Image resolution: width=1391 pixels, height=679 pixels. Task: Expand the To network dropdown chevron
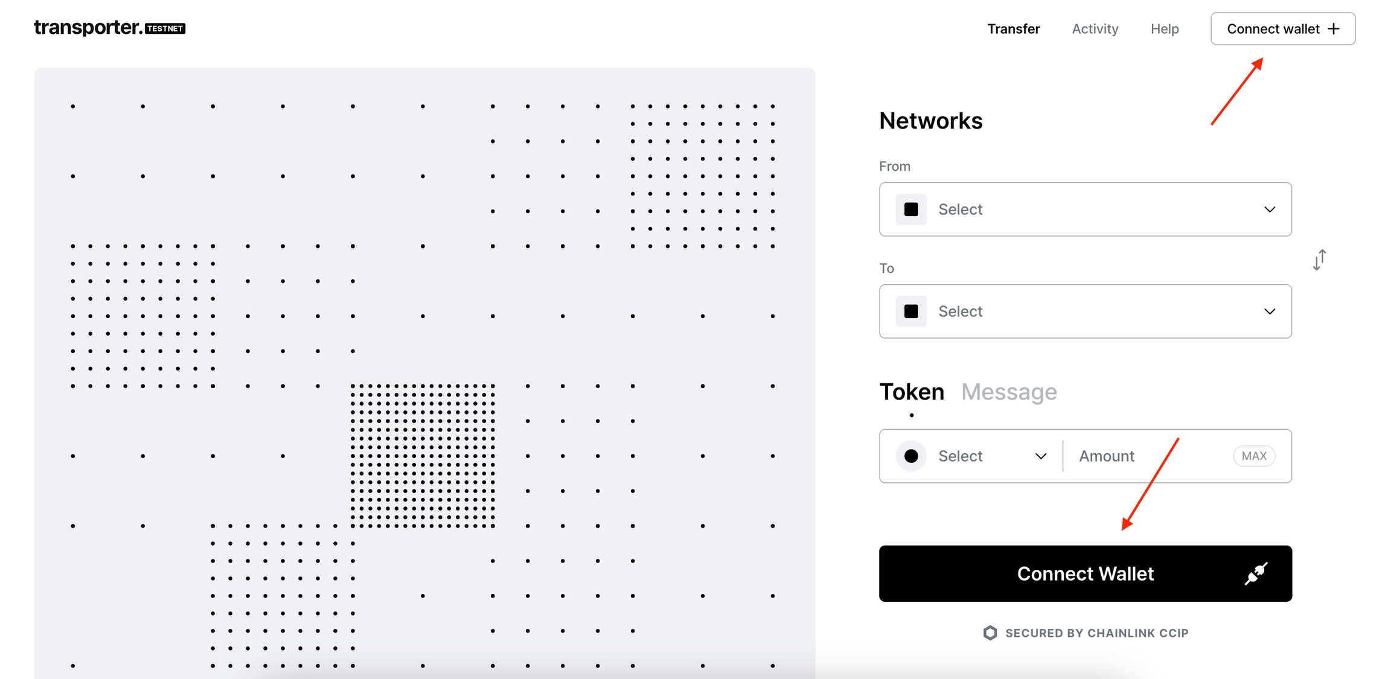pos(1270,311)
